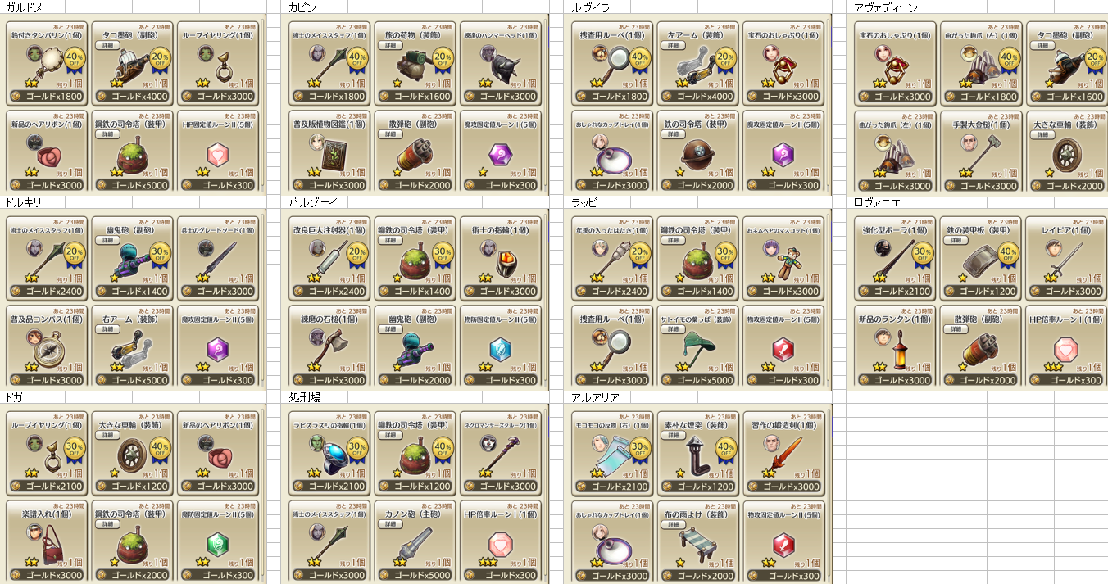Click the 習作の鍛造剣 red sword icon
Screen dimensions: 1108x584
[x=787, y=455]
